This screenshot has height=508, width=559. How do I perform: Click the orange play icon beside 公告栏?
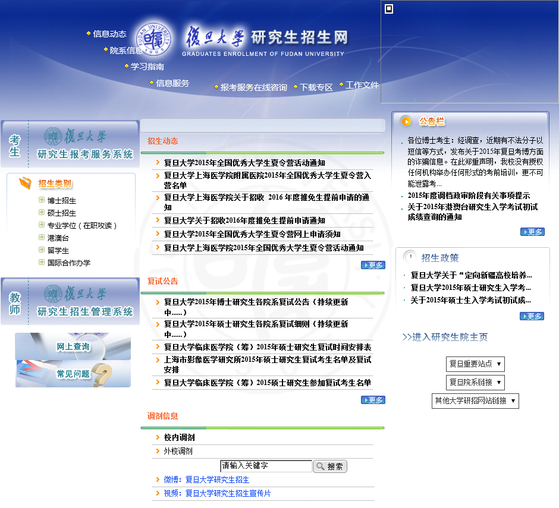406,121
